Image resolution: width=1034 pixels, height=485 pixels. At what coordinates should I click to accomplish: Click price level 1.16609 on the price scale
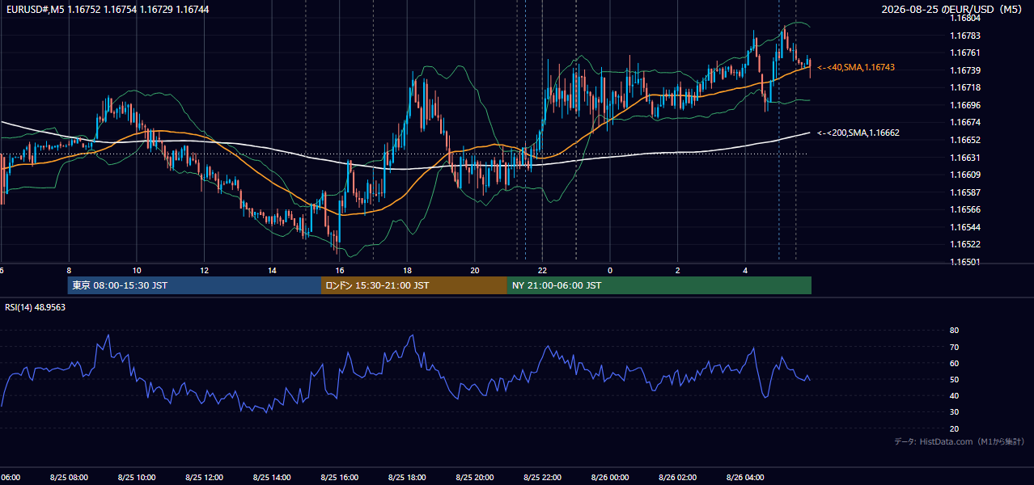(x=964, y=175)
